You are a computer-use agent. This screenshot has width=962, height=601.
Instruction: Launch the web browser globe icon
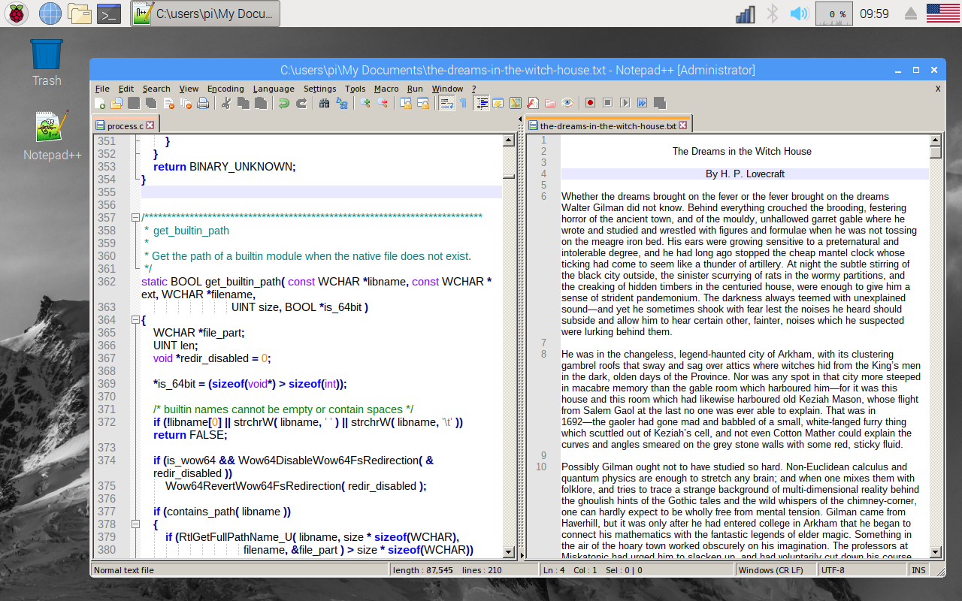[50, 14]
